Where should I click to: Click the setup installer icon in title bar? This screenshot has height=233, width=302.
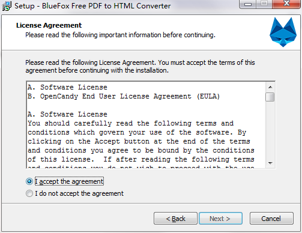point(7,6)
